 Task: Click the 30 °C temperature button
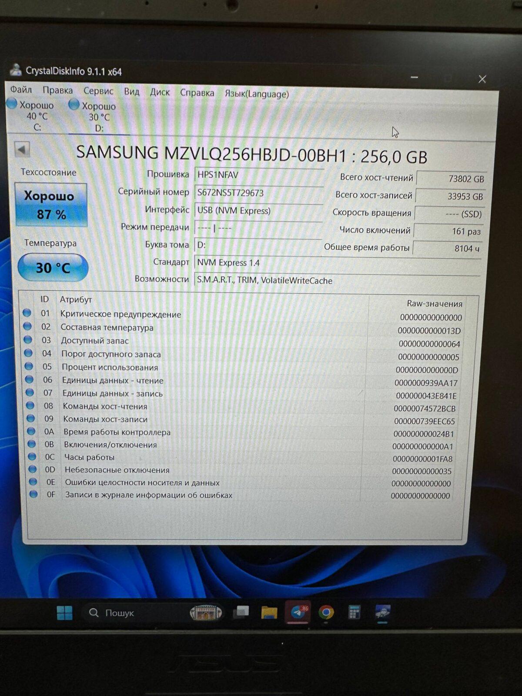pyautogui.click(x=53, y=267)
